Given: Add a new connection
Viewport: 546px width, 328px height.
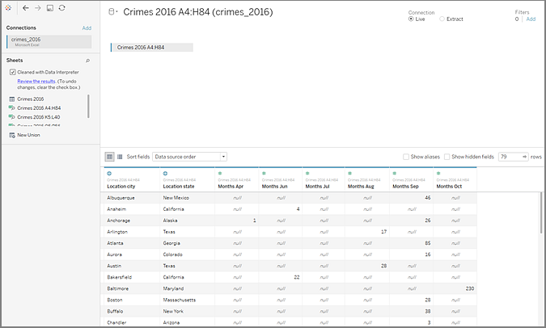Looking at the screenshot, I should [x=87, y=28].
